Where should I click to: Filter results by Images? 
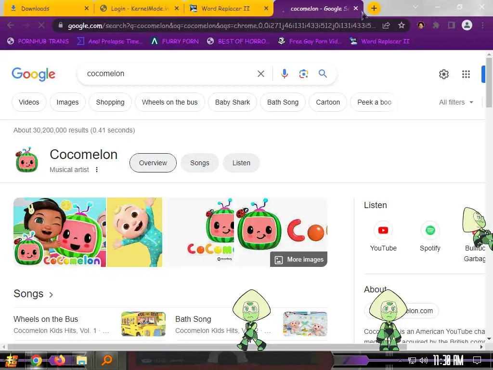click(67, 102)
